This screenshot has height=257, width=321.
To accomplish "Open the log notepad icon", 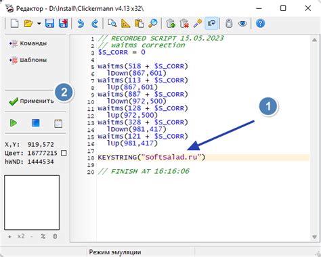I will 58,123.
